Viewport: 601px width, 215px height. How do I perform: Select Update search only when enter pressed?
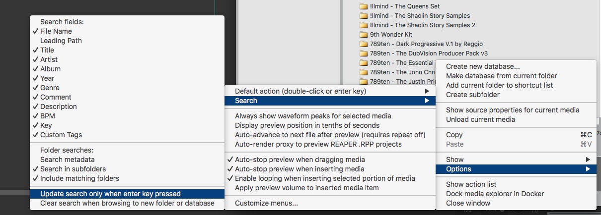(x=110, y=194)
